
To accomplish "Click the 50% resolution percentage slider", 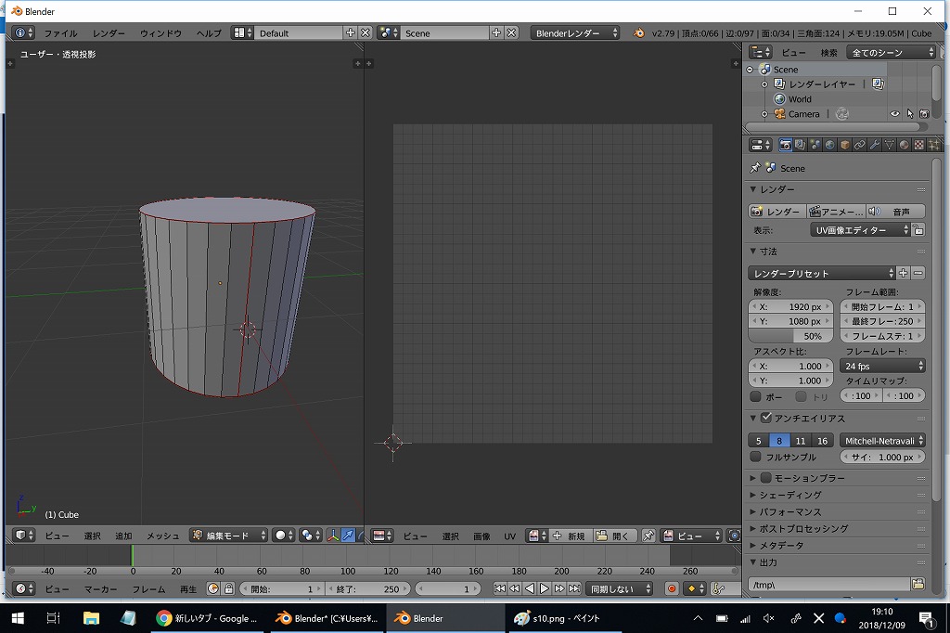I will click(x=791, y=336).
